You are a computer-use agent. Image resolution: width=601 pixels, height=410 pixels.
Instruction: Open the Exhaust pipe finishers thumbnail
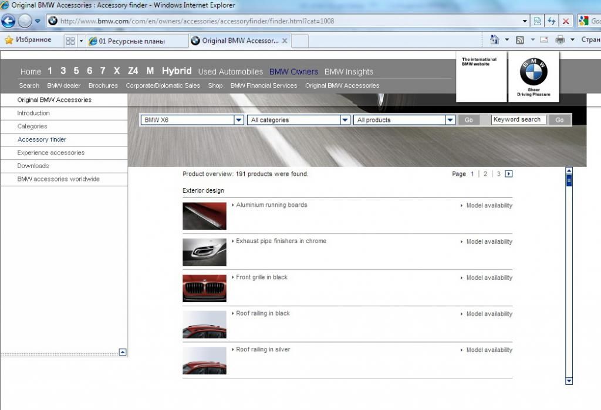tap(204, 252)
